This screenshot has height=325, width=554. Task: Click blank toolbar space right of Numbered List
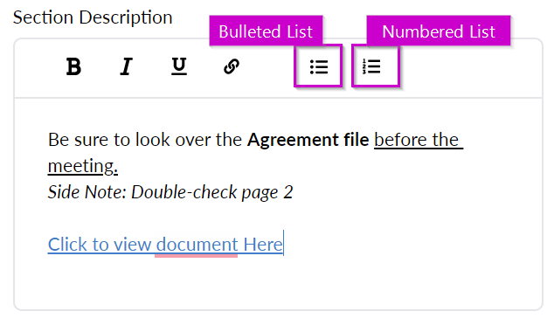[x=470, y=67]
